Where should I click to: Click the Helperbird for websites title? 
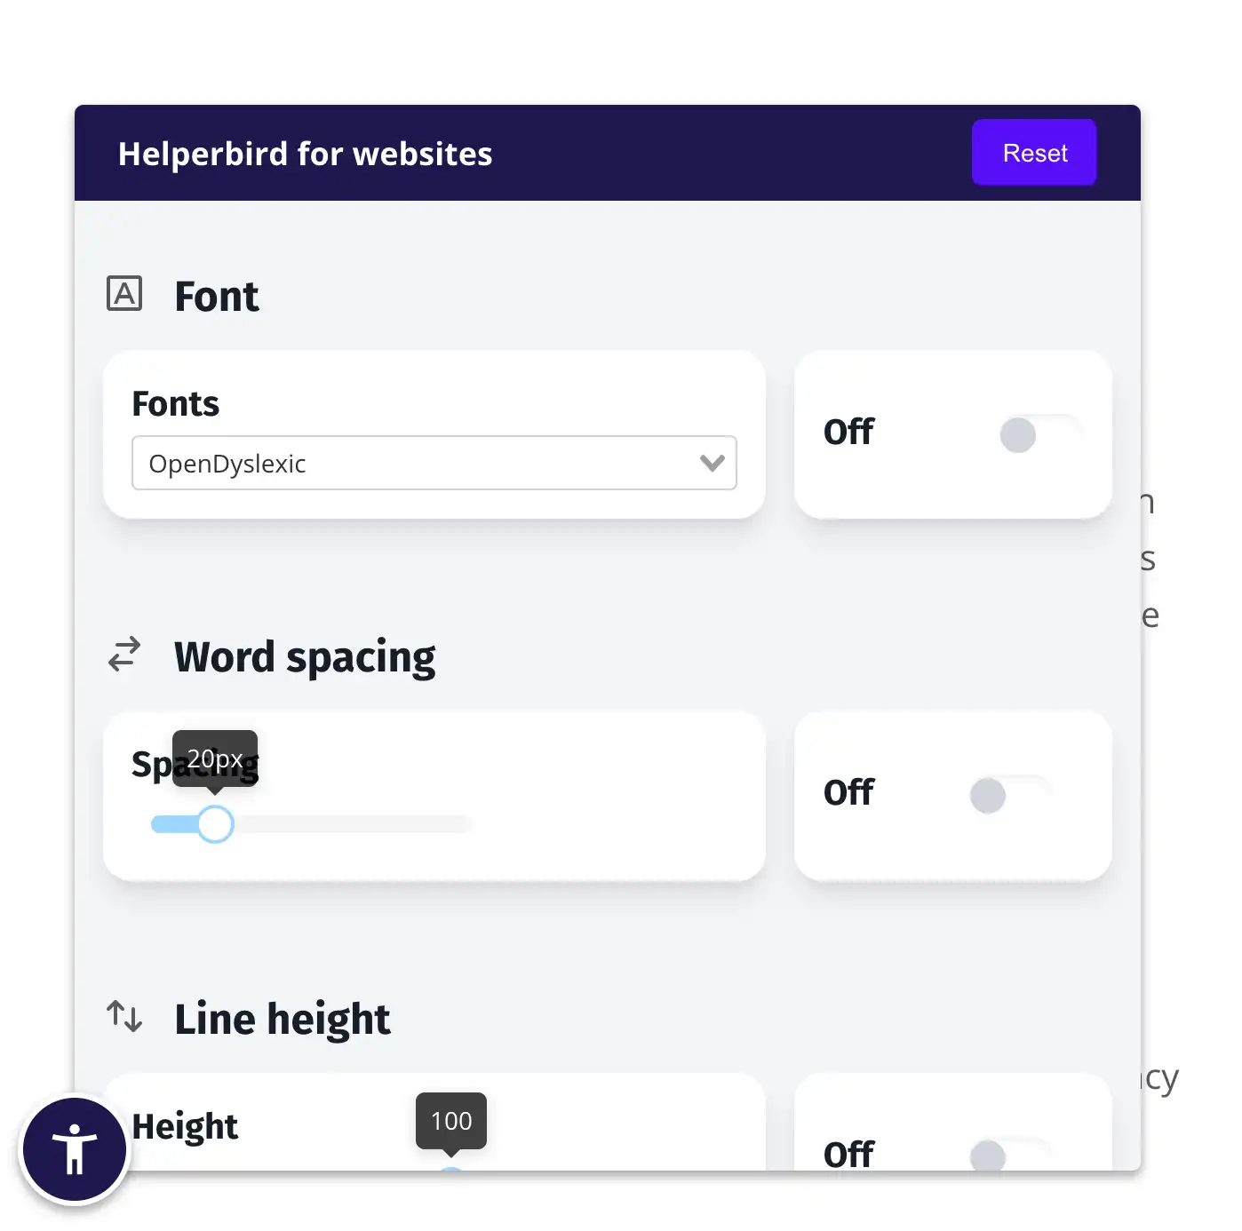point(306,154)
